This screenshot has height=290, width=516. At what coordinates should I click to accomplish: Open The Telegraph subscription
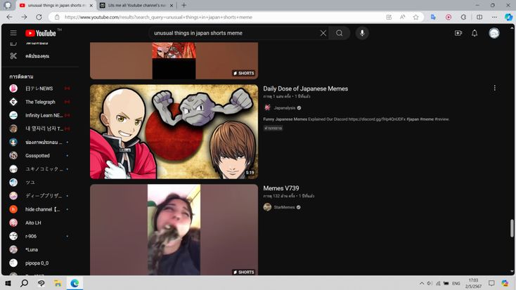coord(40,102)
